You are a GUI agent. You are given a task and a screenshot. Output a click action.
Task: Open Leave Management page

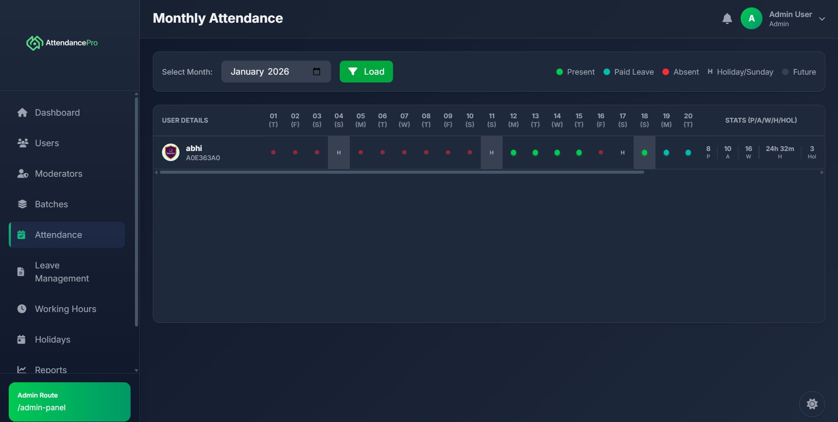[x=62, y=272]
